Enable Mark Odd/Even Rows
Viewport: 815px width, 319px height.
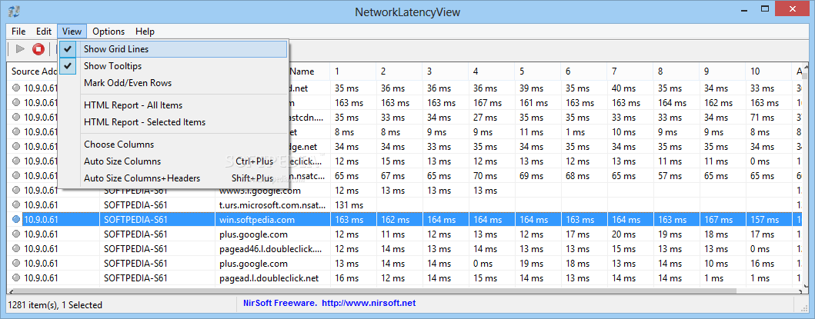pyautogui.click(x=172, y=82)
